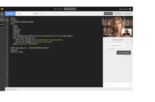
Task: Click the Share Screen icon
Action: point(130,9)
